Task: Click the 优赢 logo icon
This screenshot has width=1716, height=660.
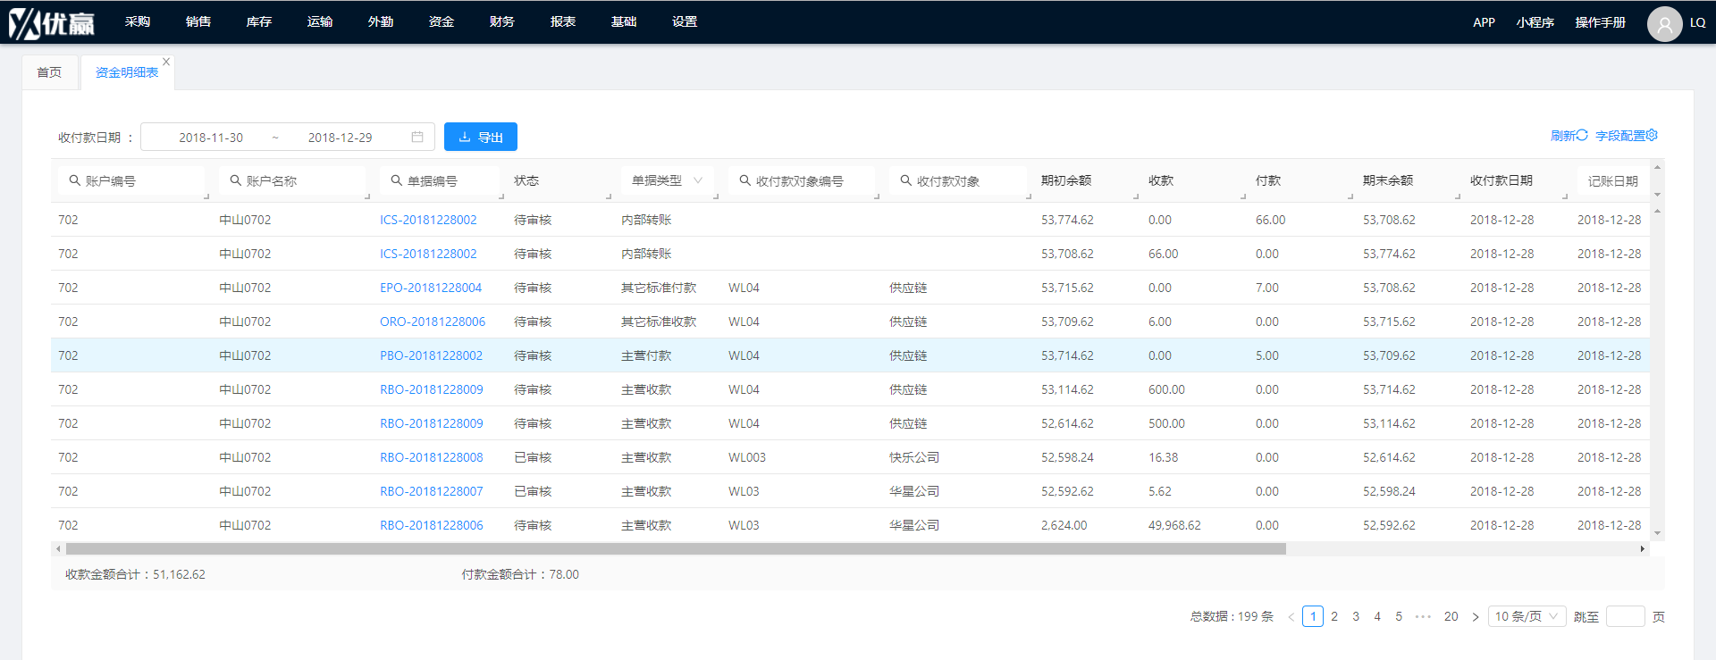Action: click(51, 22)
